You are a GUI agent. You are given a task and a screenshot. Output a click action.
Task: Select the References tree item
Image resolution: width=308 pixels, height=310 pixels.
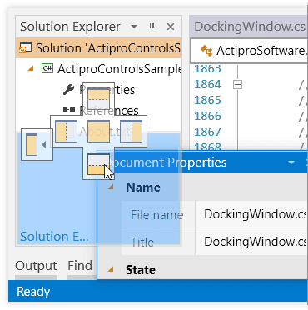tap(109, 111)
